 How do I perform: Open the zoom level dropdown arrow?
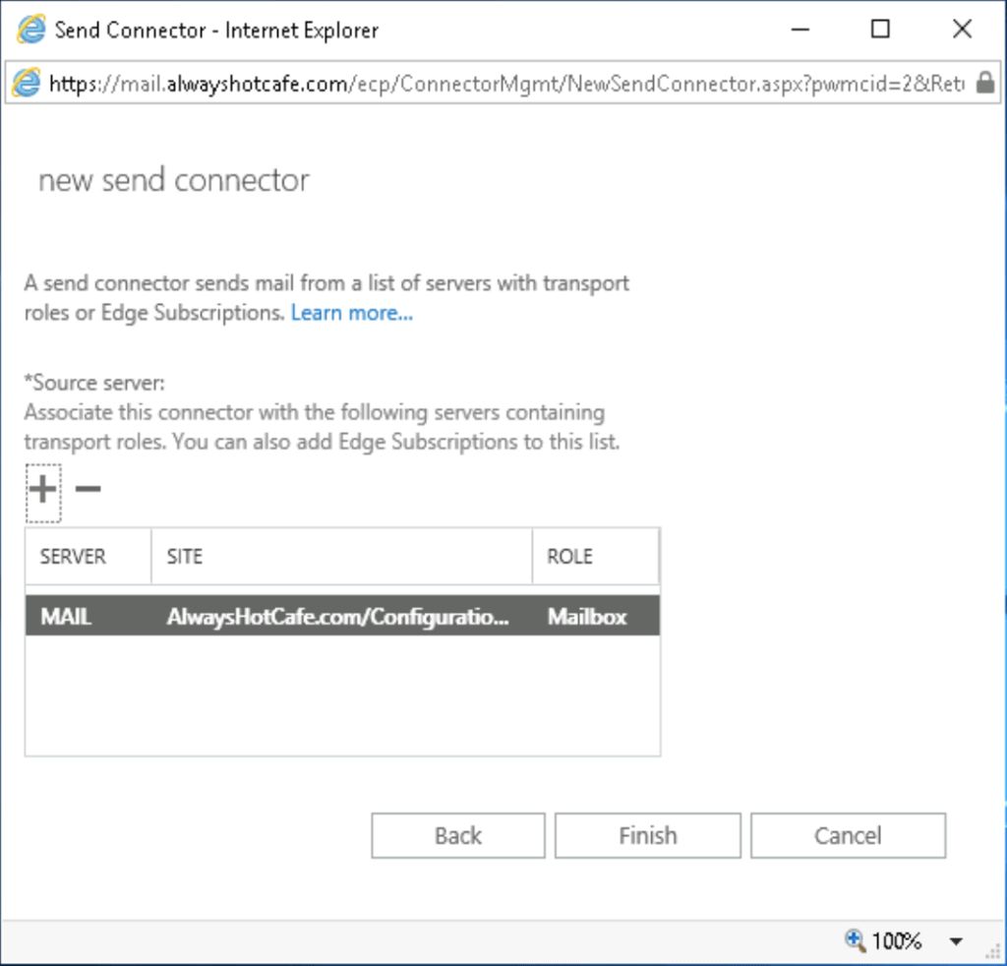(x=956, y=941)
